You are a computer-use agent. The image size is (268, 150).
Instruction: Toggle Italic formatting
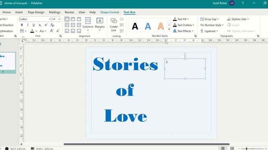pos(28,25)
